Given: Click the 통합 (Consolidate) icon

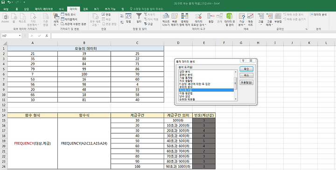Looking at the screenshot, I should 211,18.
